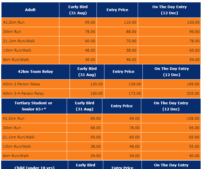Click the Adult table header cell
210x169 pixels.
[x=30, y=10]
